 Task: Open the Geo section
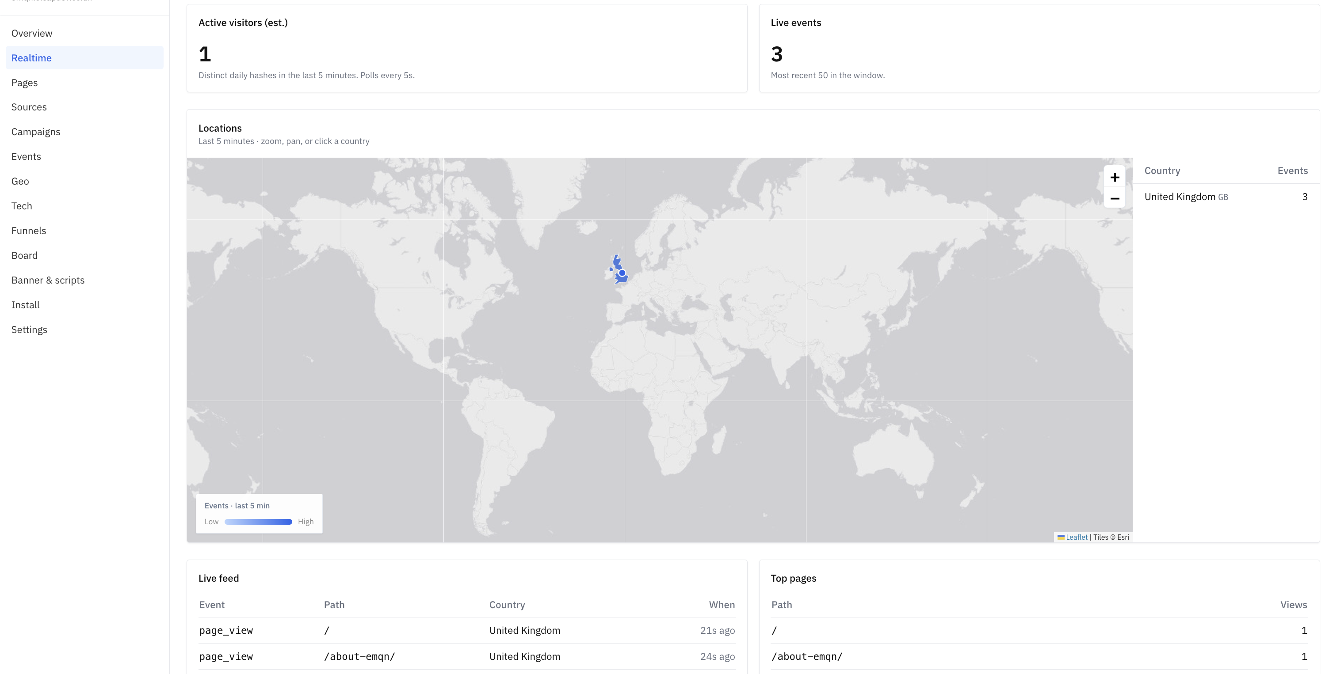pyautogui.click(x=84, y=182)
